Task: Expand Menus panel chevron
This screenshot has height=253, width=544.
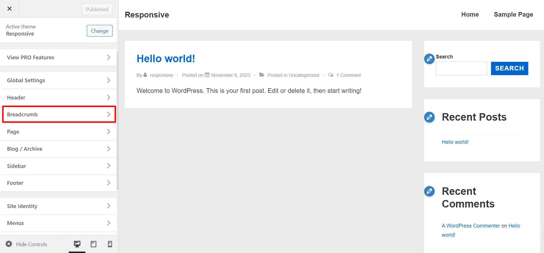Action: click(108, 223)
